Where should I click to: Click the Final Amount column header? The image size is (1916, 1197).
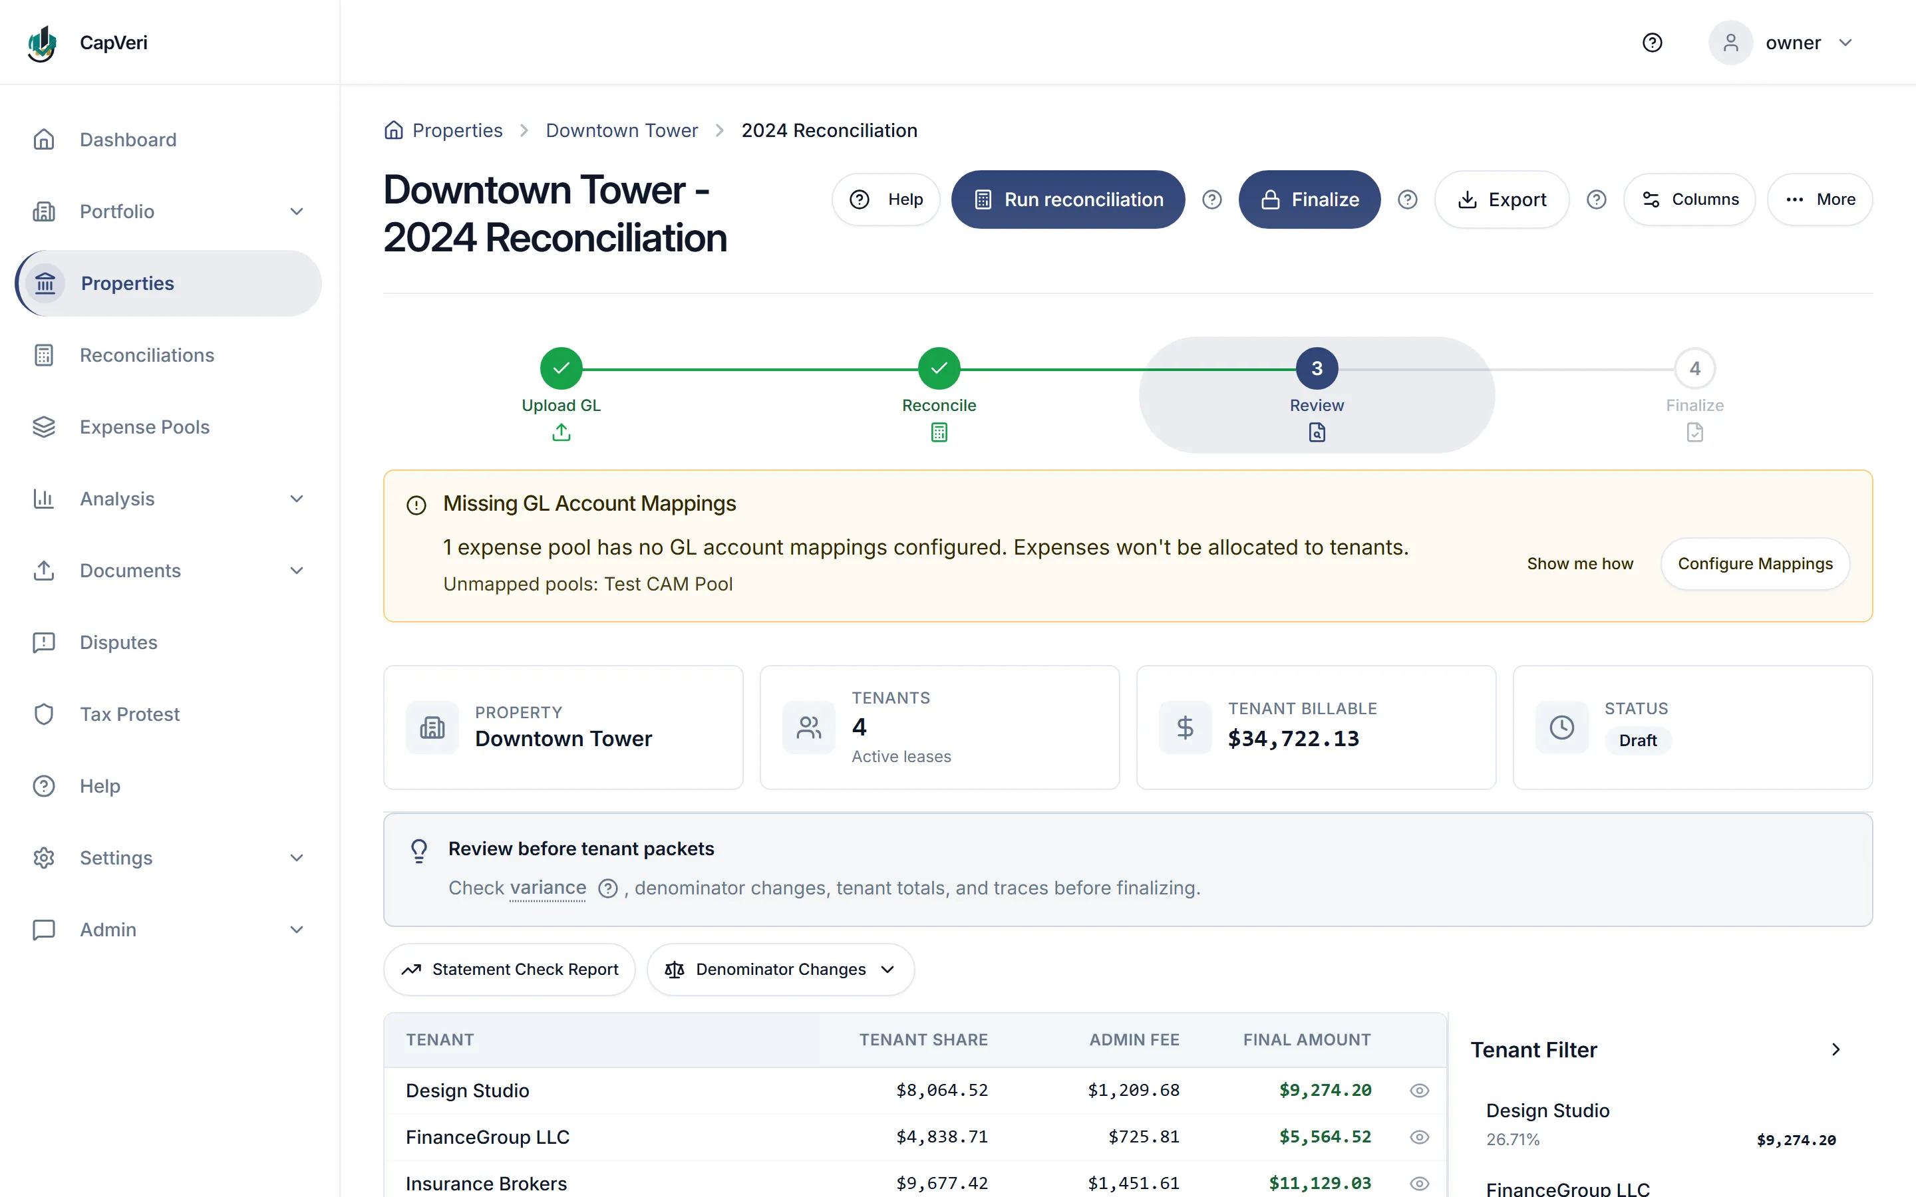coord(1307,1039)
